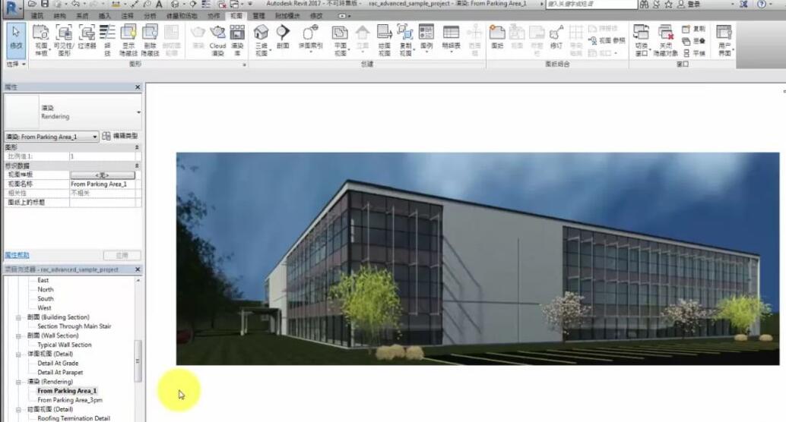This screenshot has width=786, height=422.
Task: Collapse the Graphics (图形) properties section
Action: coord(137,147)
